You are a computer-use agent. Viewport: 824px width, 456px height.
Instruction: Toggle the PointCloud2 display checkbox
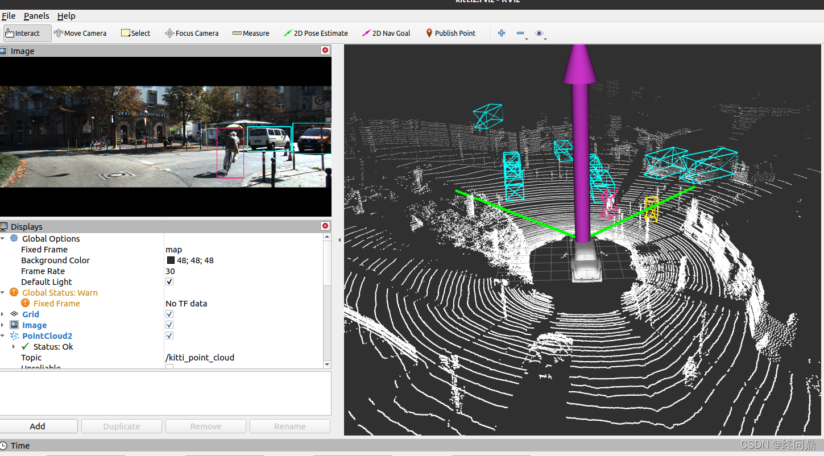(169, 335)
